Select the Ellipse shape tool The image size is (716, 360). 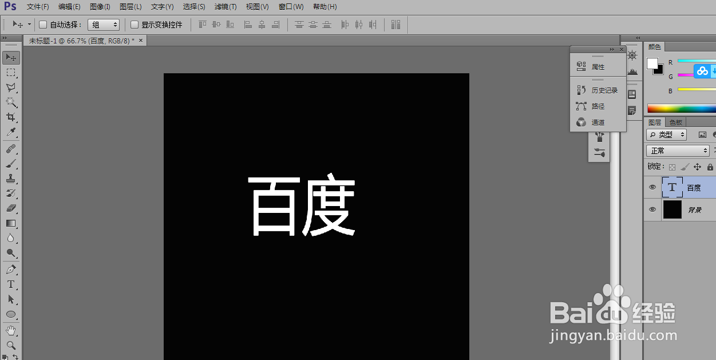click(x=11, y=314)
